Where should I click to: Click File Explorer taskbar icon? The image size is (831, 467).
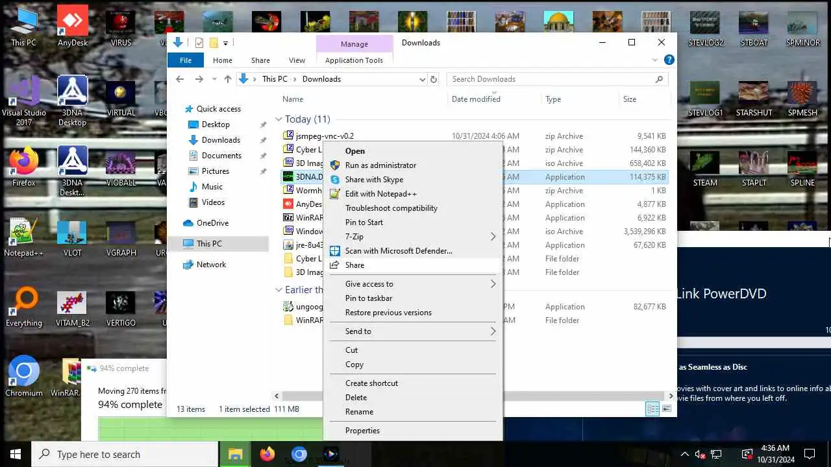235,454
